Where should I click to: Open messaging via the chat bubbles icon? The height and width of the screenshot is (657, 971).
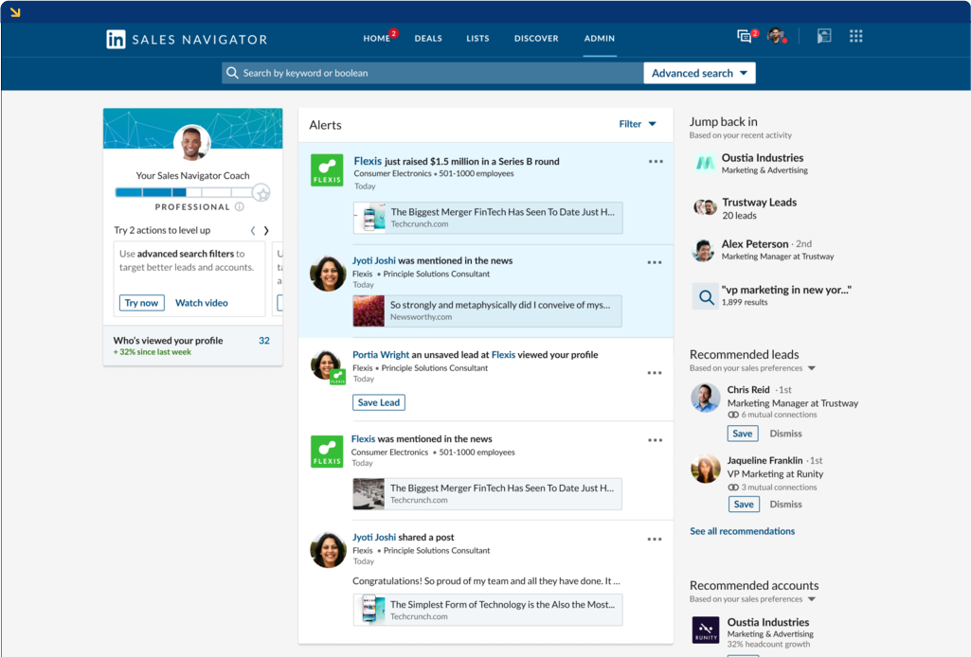744,34
